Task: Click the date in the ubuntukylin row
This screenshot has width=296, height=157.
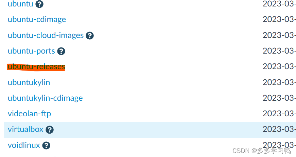Action: pyautogui.click(x=279, y=82)
